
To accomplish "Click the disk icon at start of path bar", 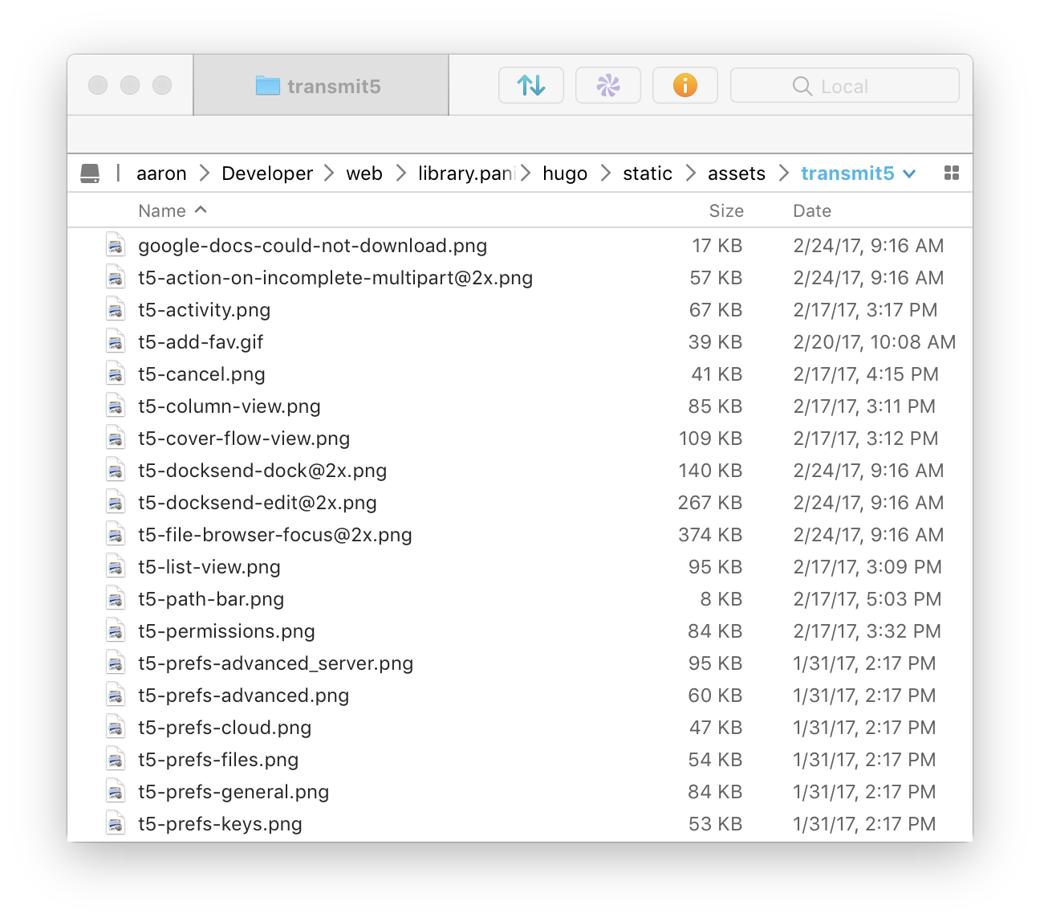I will (91, 173).
